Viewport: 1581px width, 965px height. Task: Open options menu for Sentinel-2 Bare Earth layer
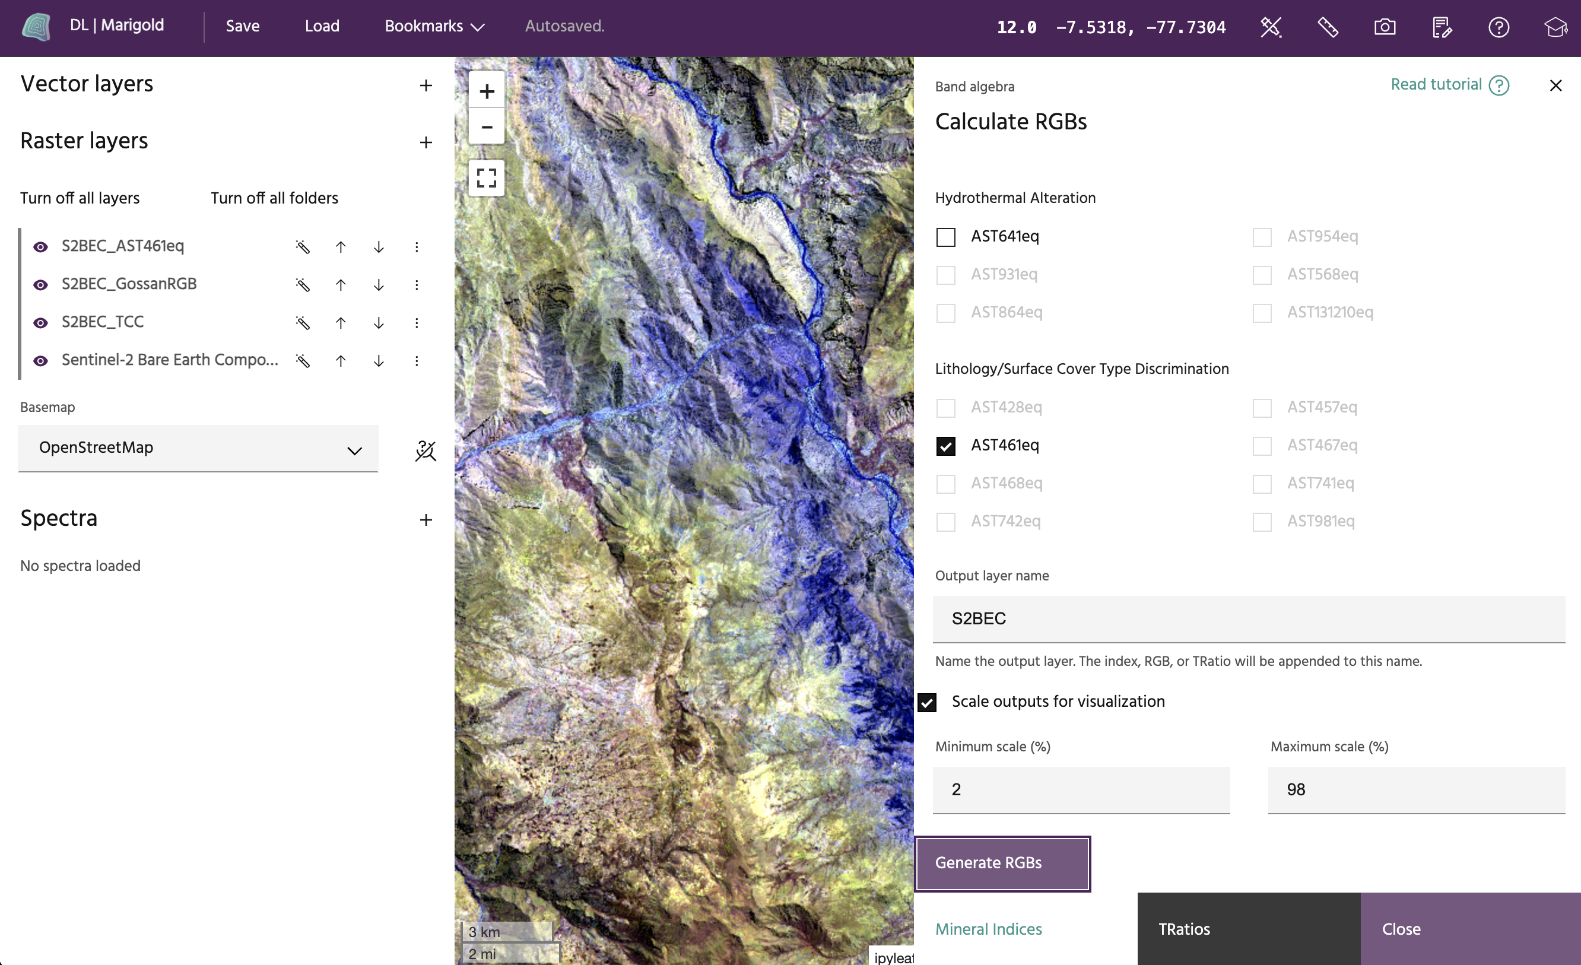tap(417, 361)
